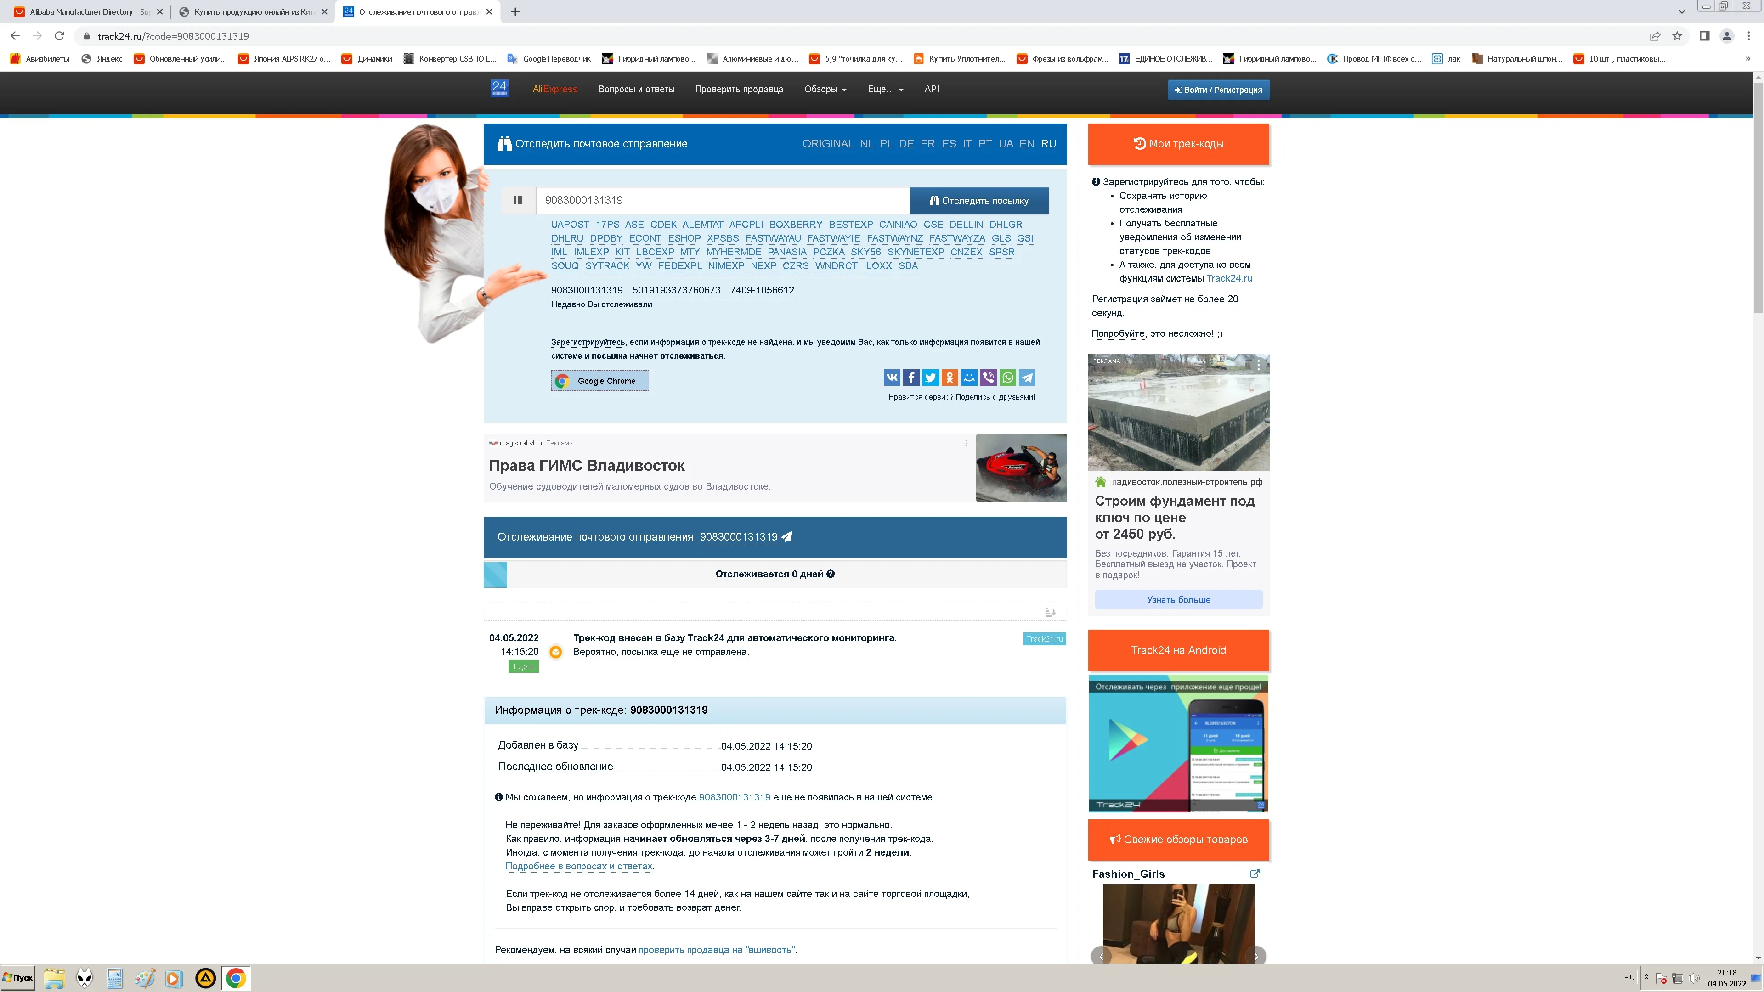The image size is (1764, 992).
Task: Click the 'Отследить посылку' button
Action: (978, 201)
